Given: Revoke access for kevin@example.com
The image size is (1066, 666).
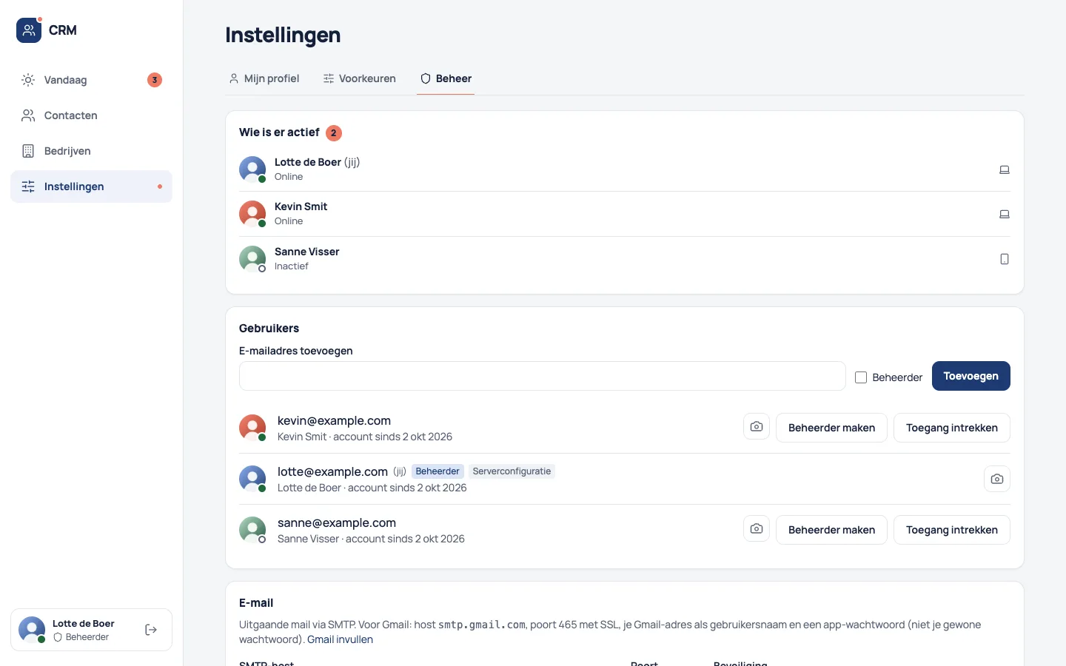Looking at the screenshot, I should tap(952, 428).
